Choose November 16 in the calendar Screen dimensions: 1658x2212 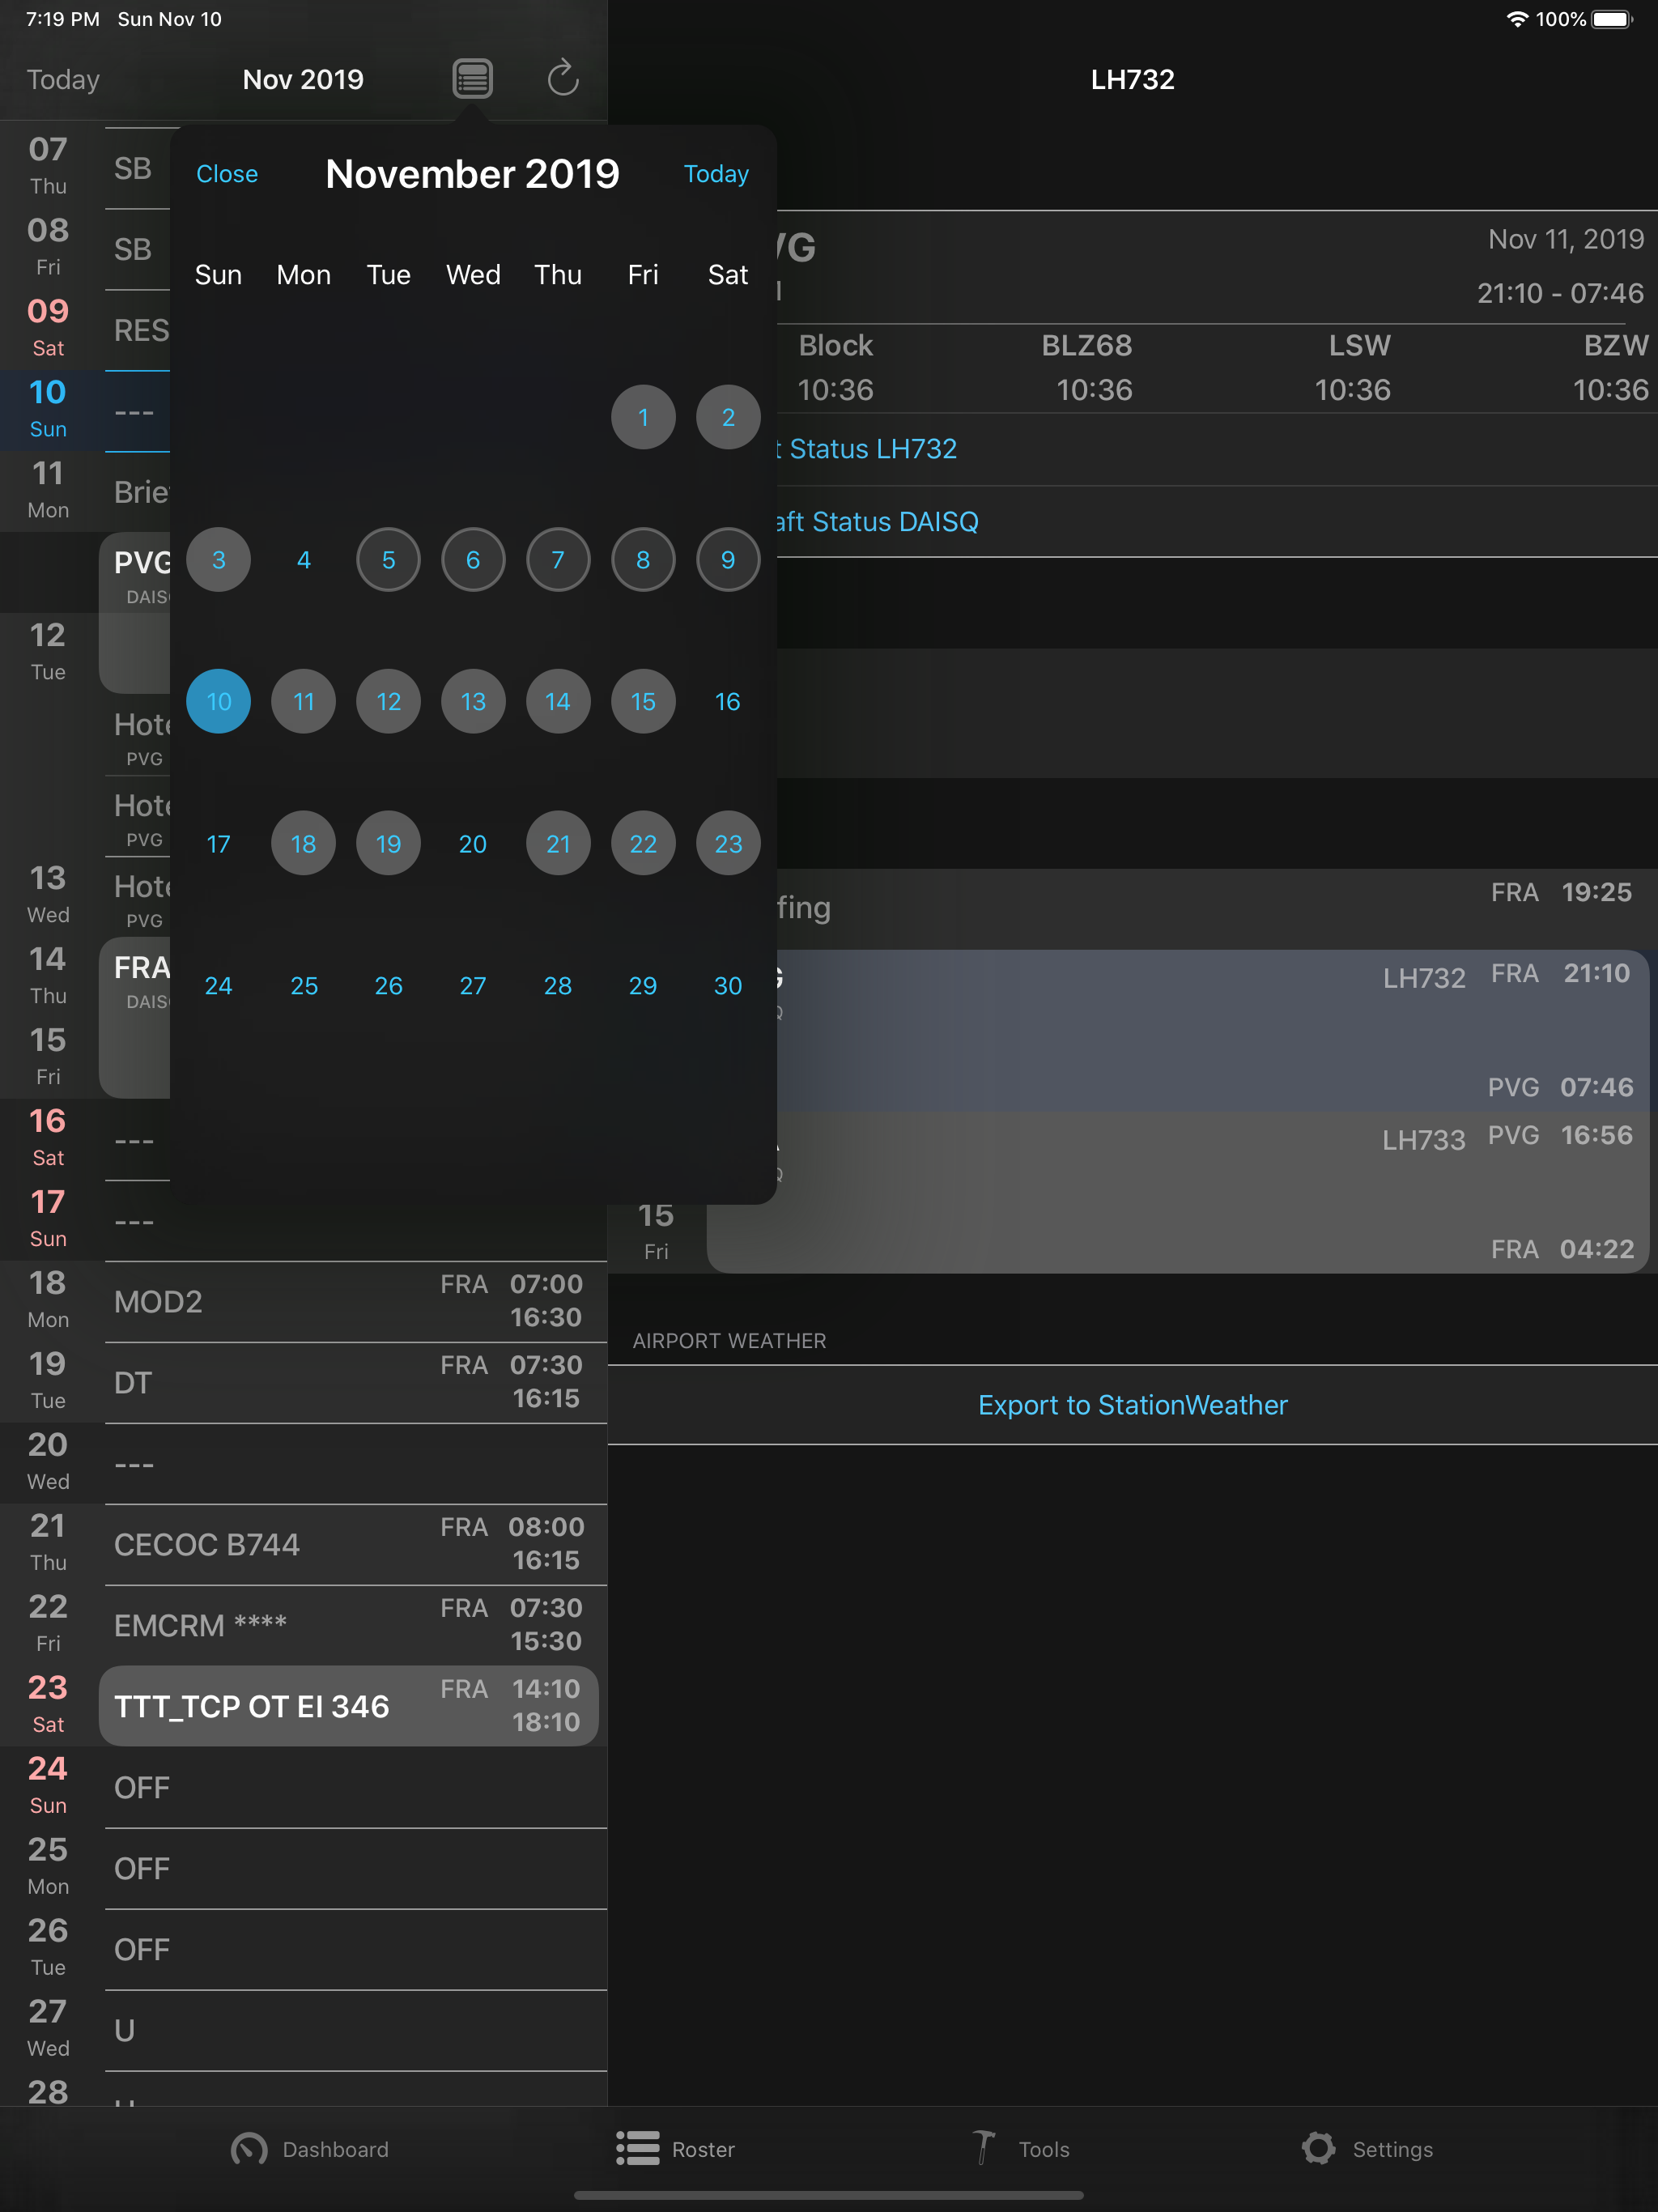[x=728, y=702]
